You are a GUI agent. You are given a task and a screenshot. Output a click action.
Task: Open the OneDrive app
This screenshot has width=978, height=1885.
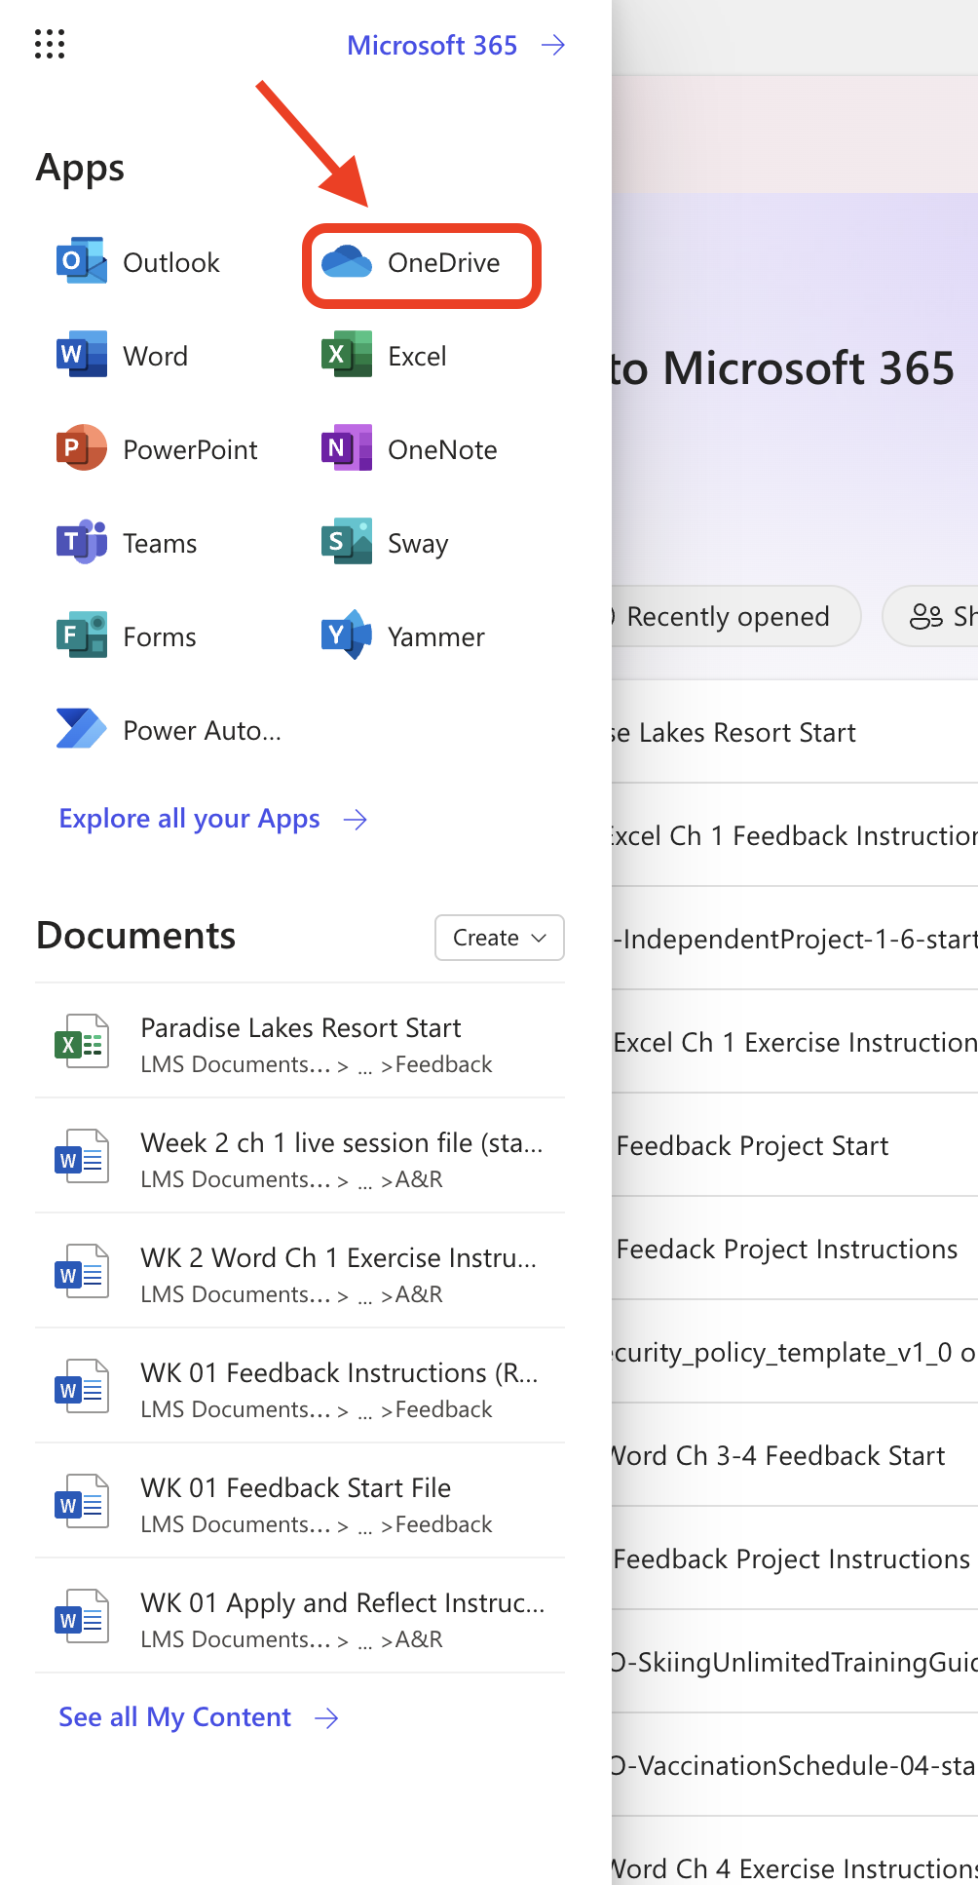[420, 263]
